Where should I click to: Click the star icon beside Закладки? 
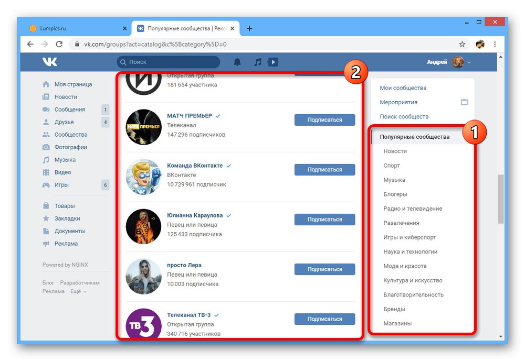[x=46, y=218]
